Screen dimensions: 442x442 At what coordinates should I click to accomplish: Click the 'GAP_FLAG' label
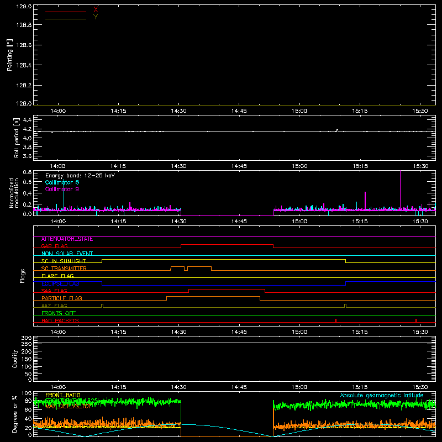coord(54,246)
